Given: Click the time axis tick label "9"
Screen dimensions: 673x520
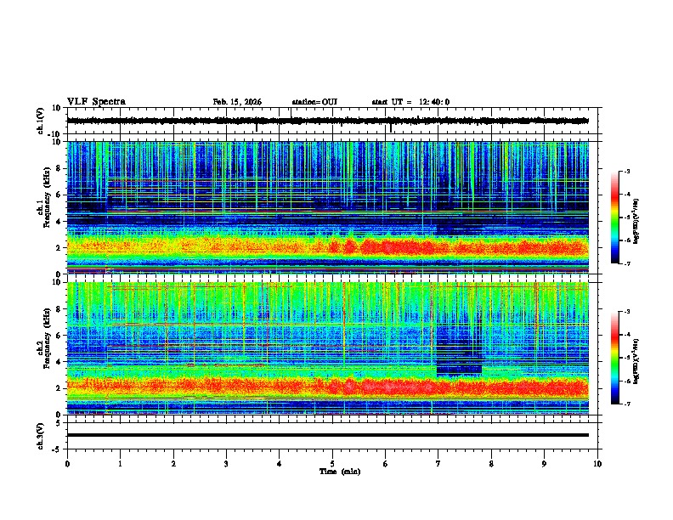Looking at the screenshot, I should point(544,464).
